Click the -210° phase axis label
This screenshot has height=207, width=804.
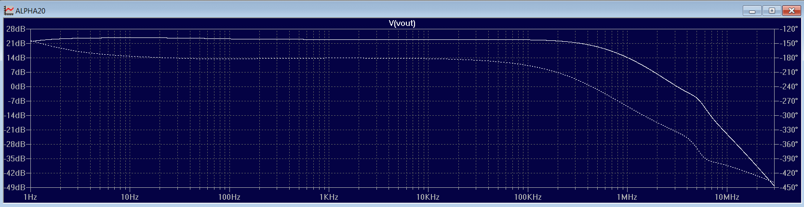tap(789, 72)
